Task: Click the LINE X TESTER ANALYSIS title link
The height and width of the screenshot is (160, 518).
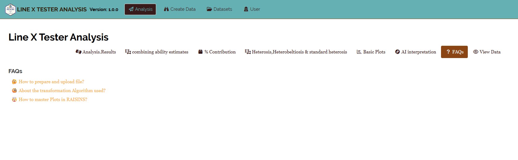Action: pos(52,10)
